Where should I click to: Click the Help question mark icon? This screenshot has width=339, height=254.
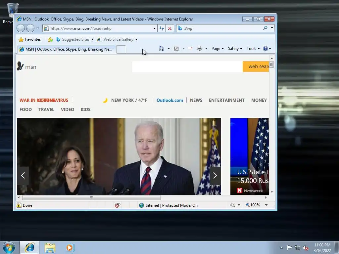click(266, 49)
